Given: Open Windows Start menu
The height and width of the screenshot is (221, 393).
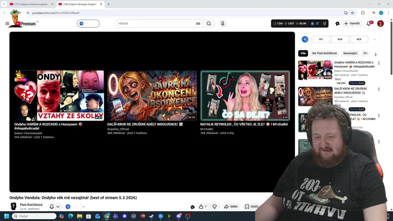Looking at the screenshot, I should point(6,216).
